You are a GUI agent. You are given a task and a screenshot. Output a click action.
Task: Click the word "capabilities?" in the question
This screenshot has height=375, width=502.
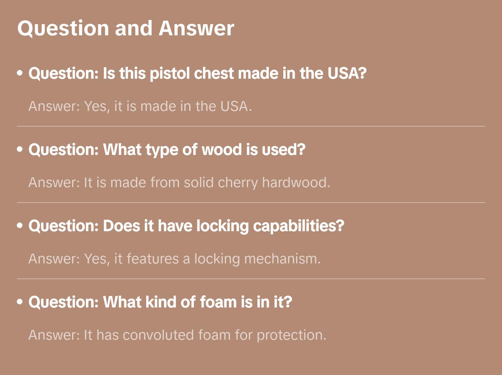click(x=298, y=226)
